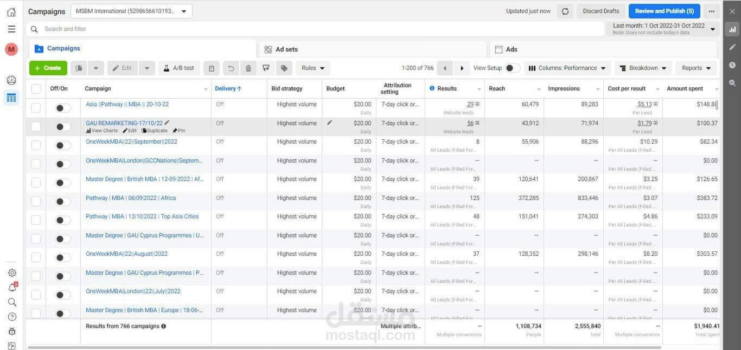This screenshot has width=741, height=350.
Task: Click the trash Delete toolbar icon
Action: point(248,68)
